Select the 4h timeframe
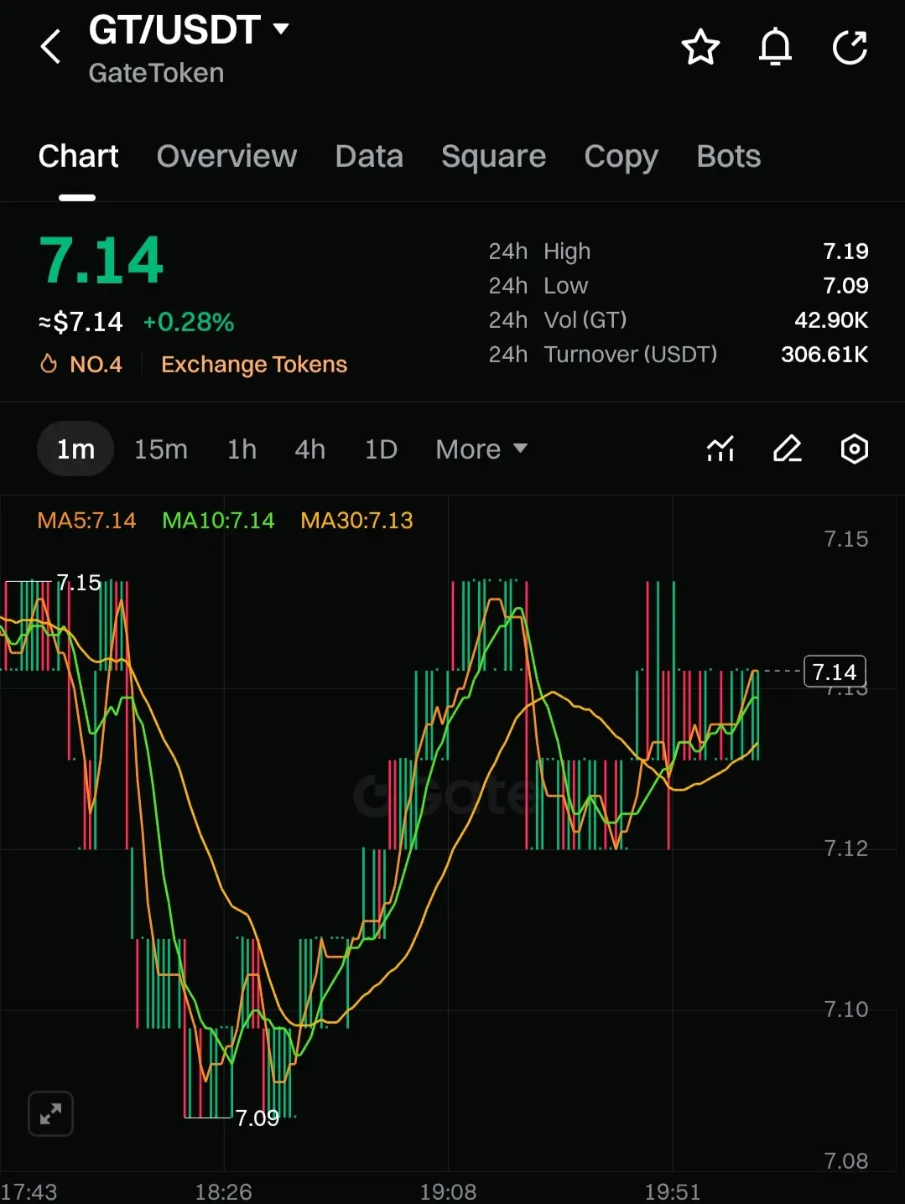The image size is (905, 1204). point(309,449)
